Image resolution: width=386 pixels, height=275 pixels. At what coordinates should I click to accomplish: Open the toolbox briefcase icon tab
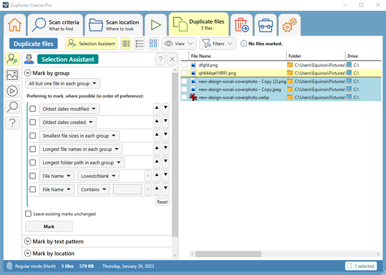tap(265, 25)
